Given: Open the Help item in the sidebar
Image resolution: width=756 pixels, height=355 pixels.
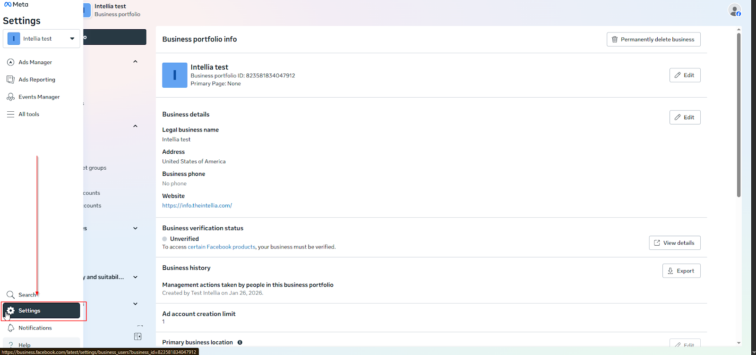Looking at the screenshot, I should [42, 344].
